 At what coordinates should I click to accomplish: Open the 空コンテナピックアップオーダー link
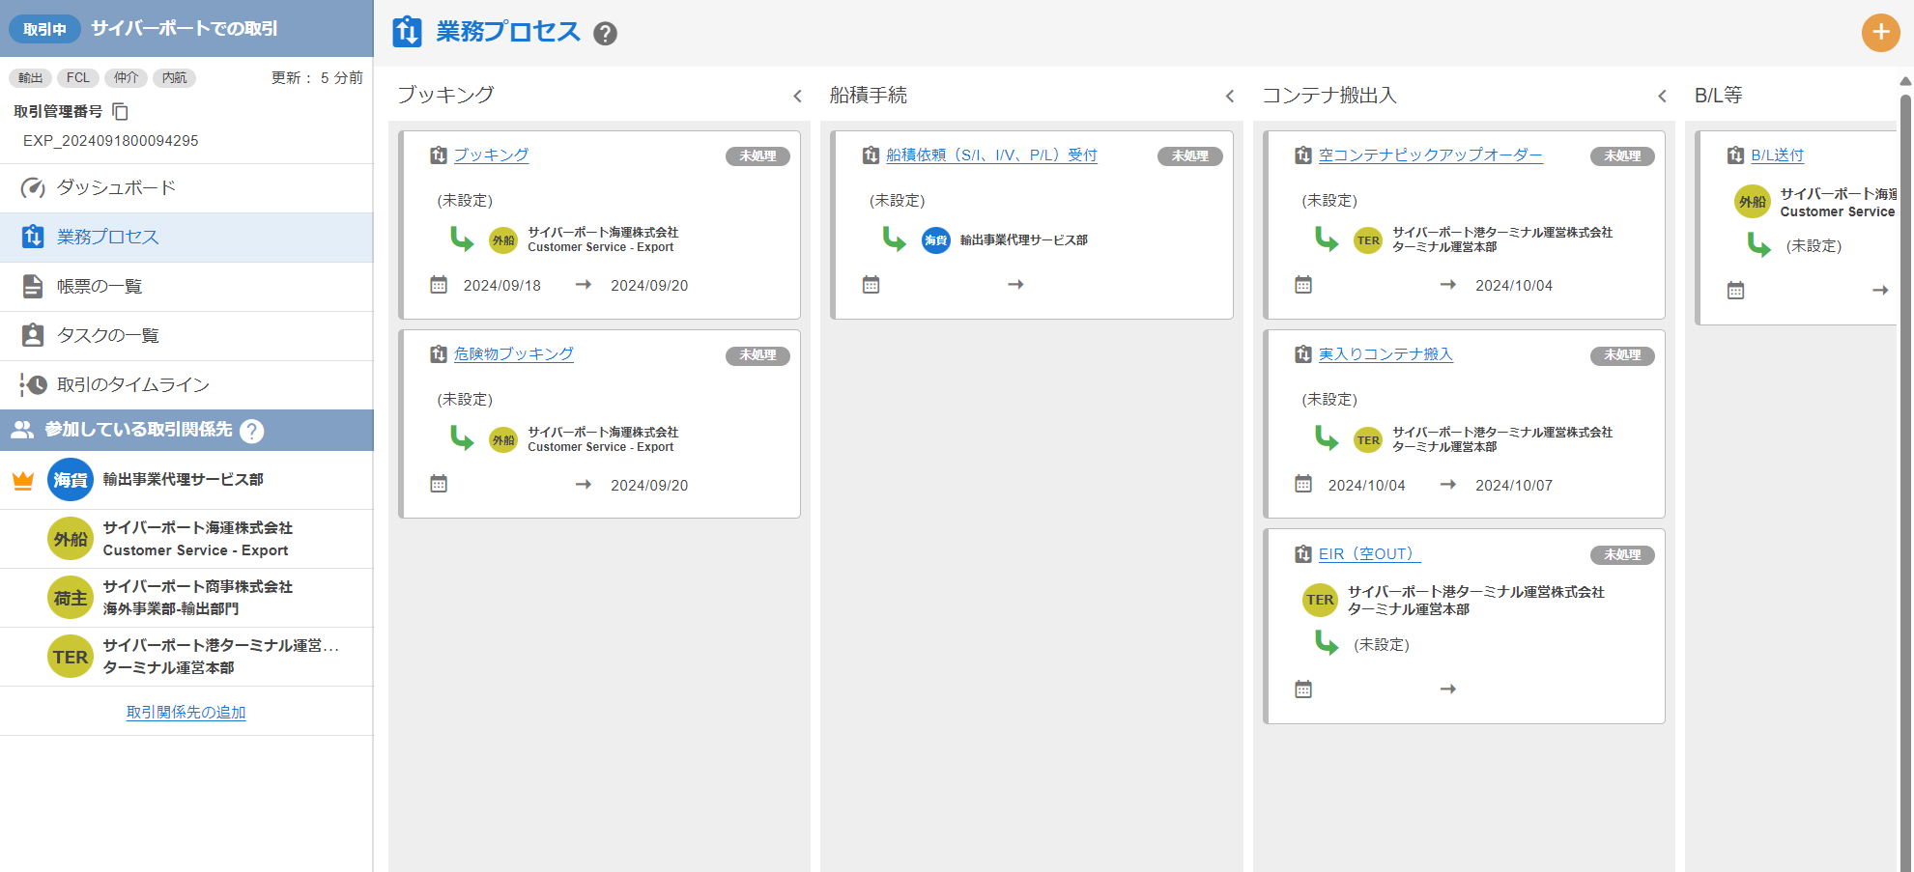(1430, 155)
